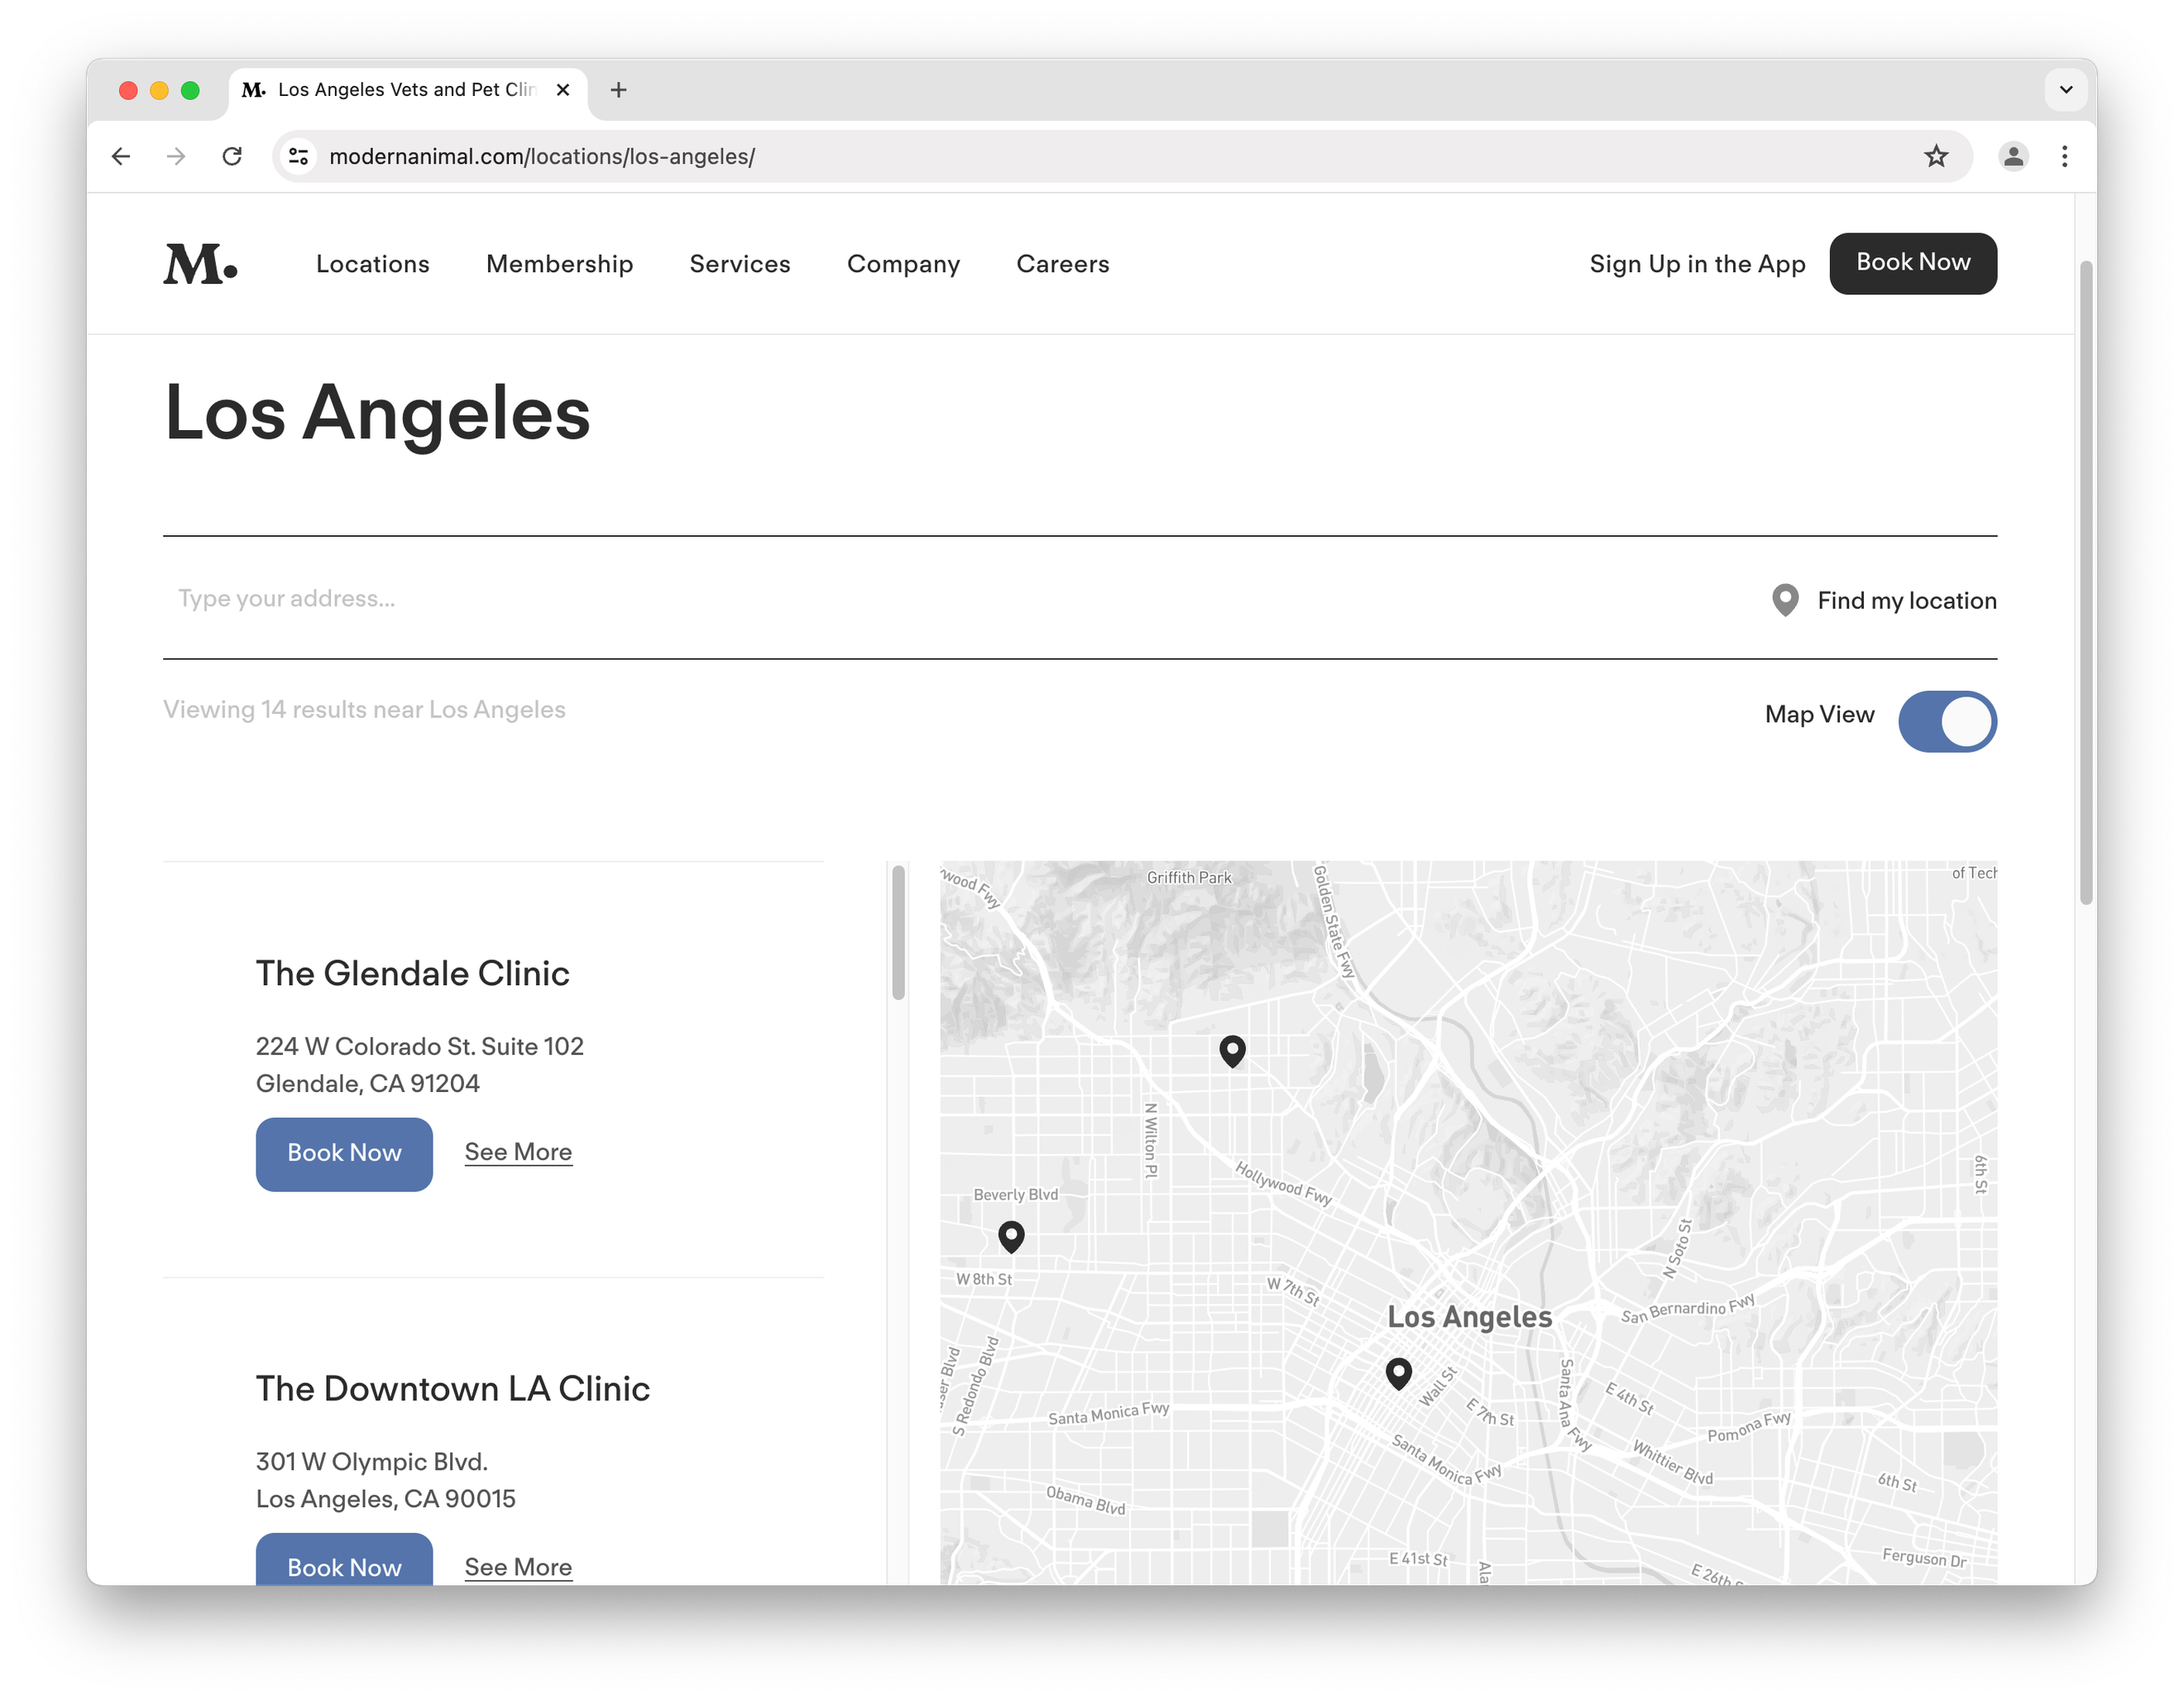
Task: Click the clinic list scrollbar thumb
Action: pos(898,932)
